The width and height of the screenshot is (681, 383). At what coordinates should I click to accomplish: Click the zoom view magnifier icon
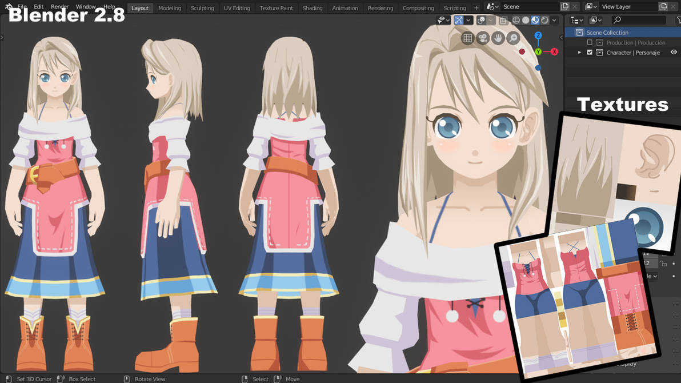point(513,38)
